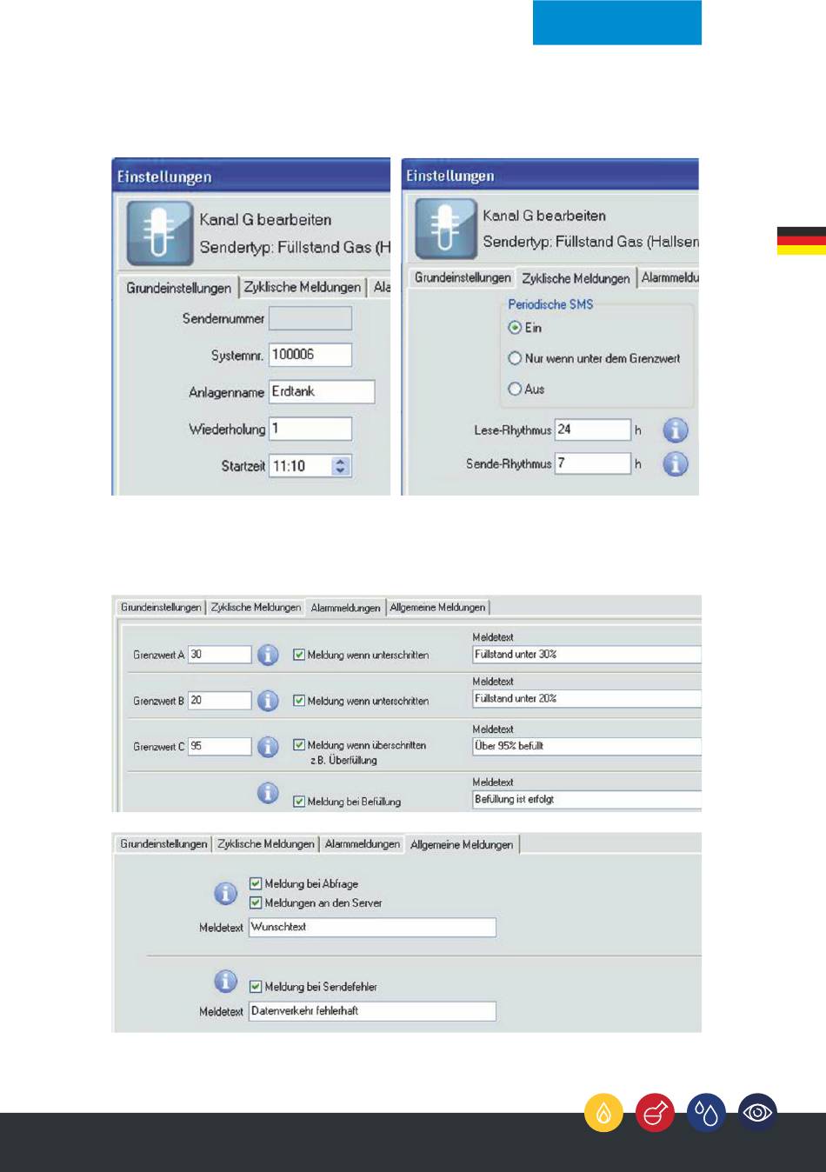Viewport: 826px width, 1172px height.
Task: Uncheck 'Meldung bei Sendefehler'
Action: [x=256, y=987]
